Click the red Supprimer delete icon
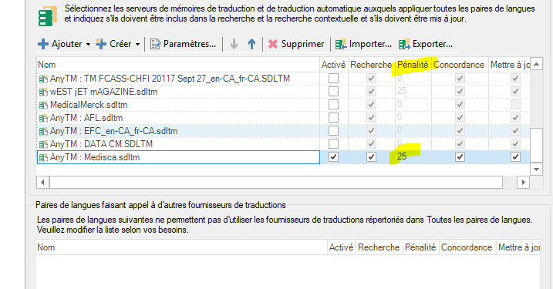This screenshot has width=553, height=289. [x=273, y=44]
